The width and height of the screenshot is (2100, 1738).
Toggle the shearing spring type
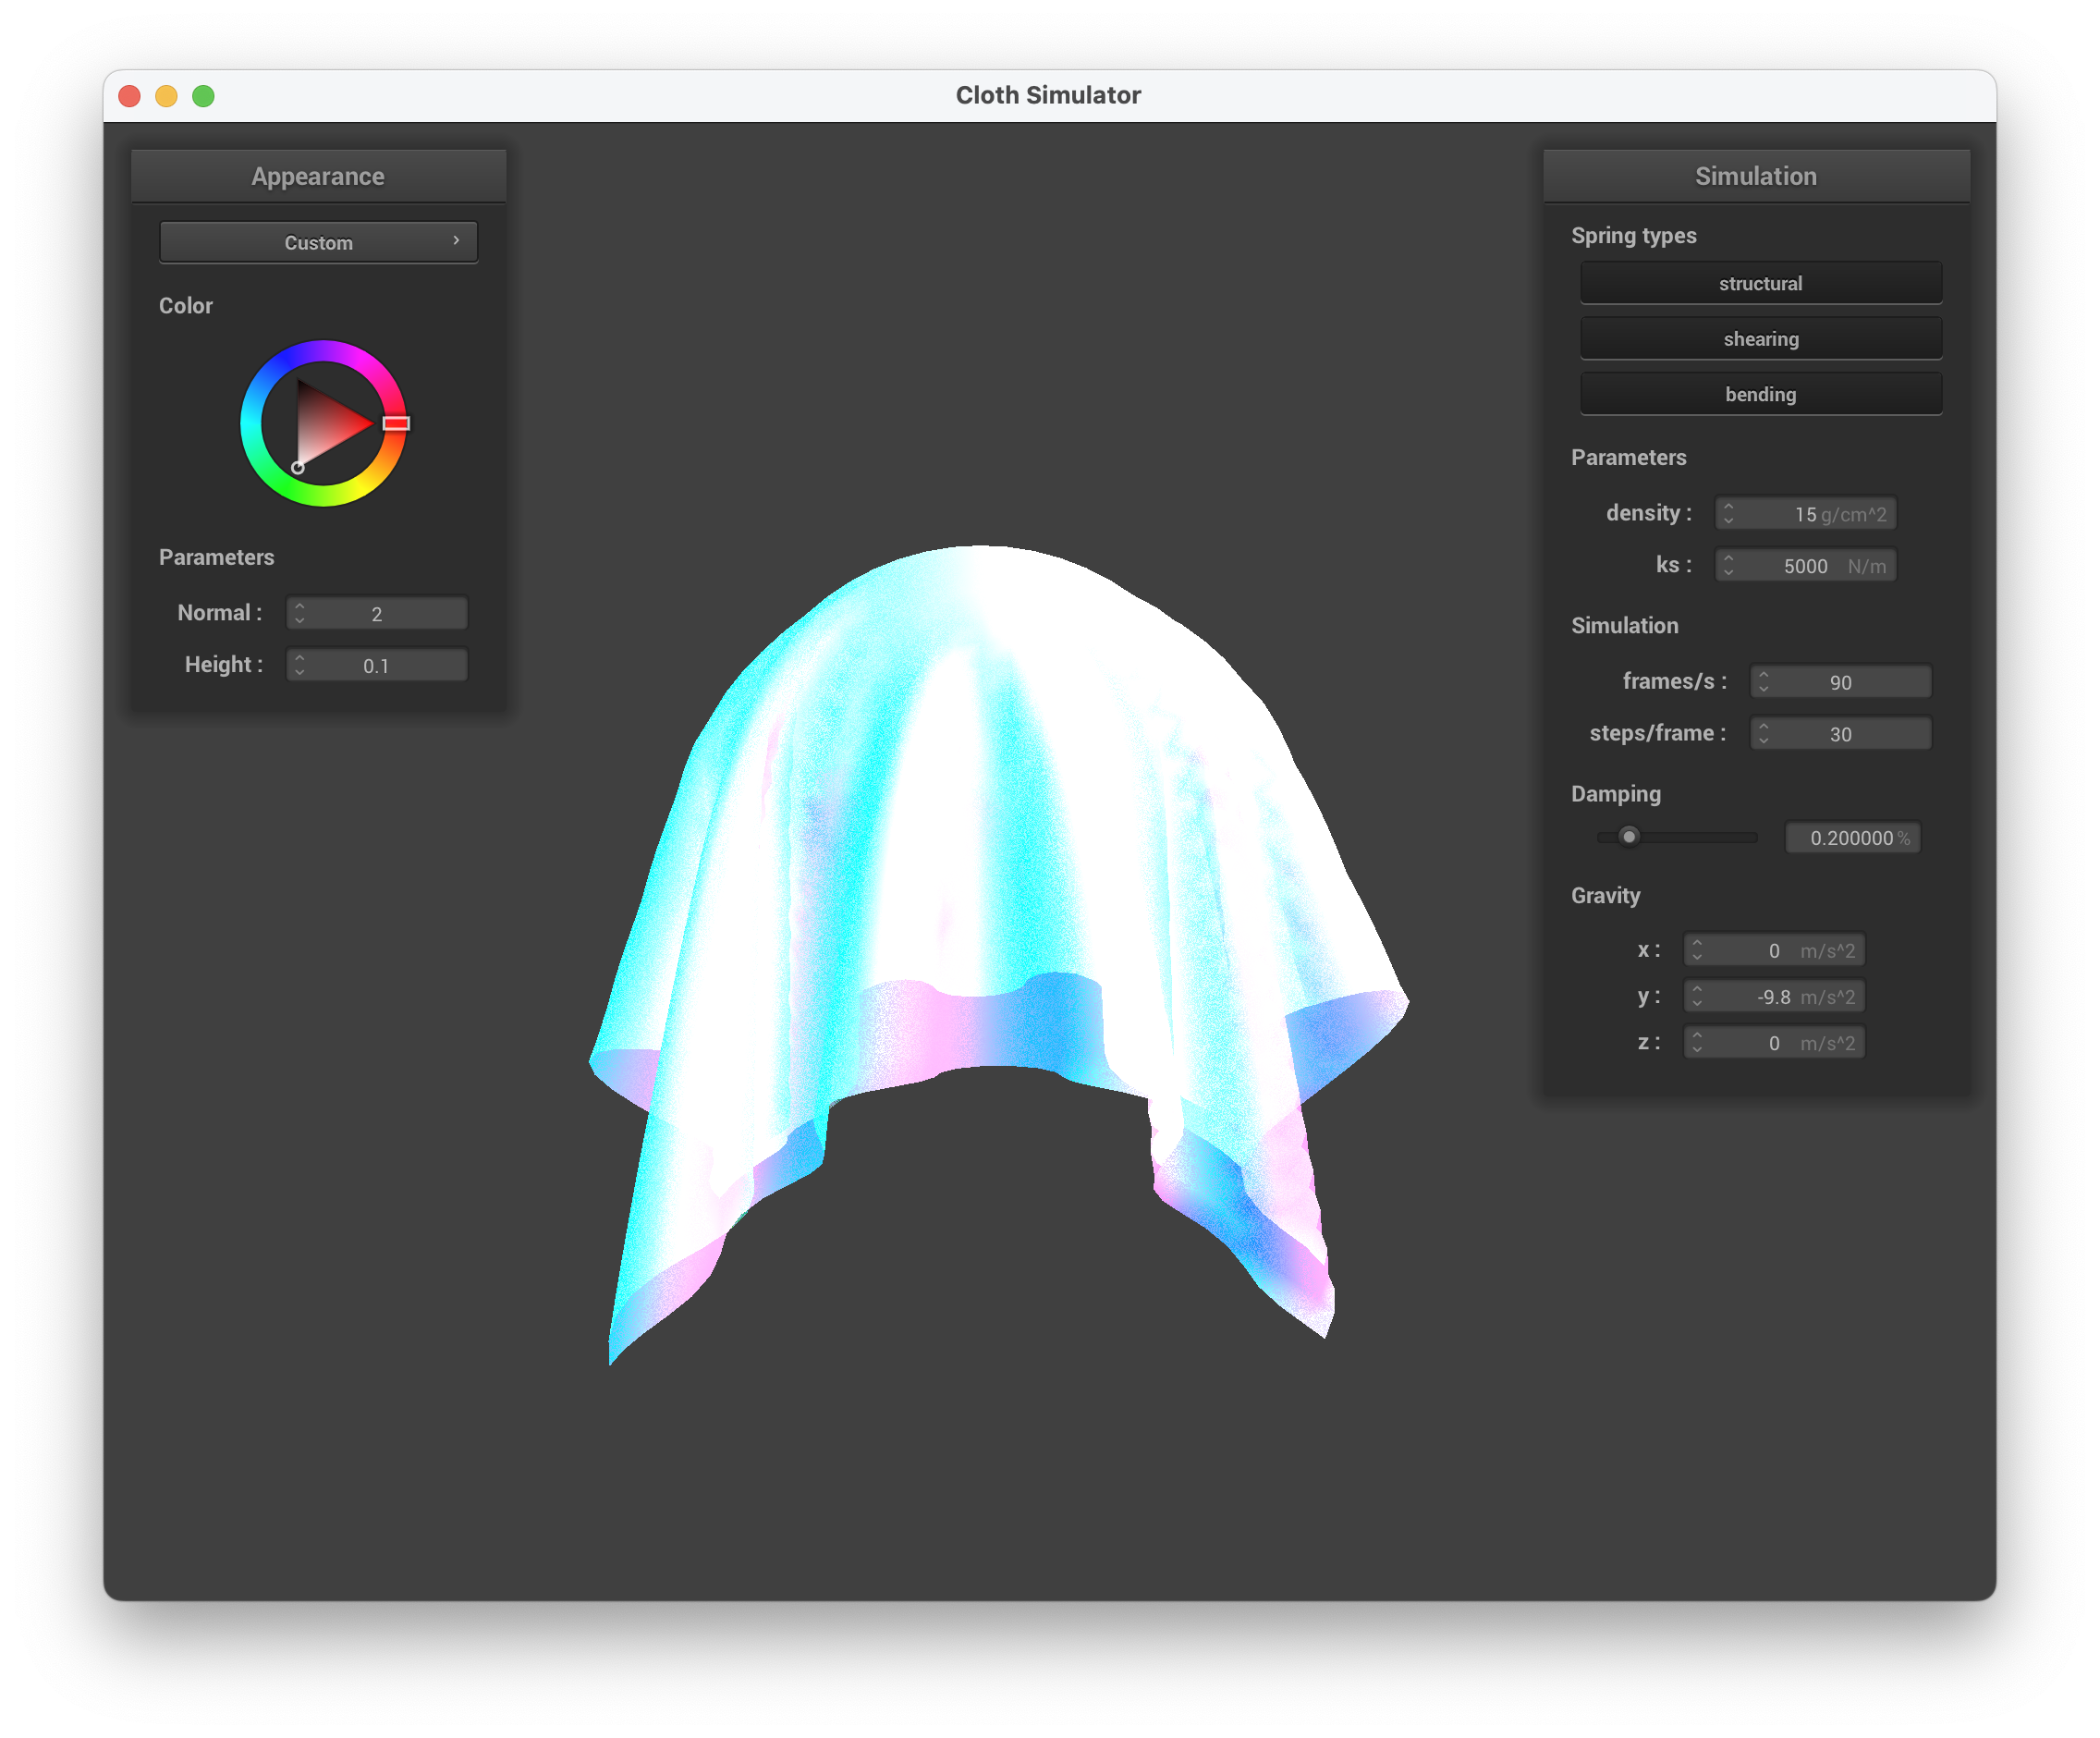[x=1760, y=339]
